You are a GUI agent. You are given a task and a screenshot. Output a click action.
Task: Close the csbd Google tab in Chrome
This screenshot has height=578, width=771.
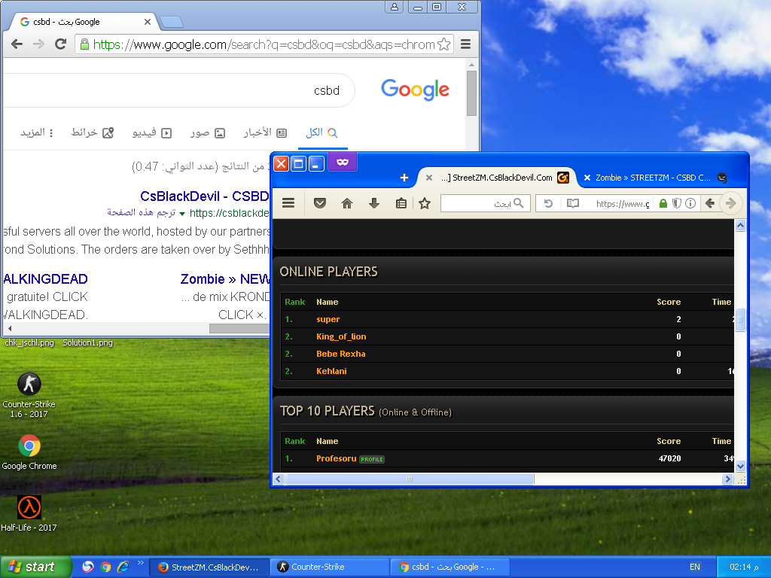click(x=147, y=22)
